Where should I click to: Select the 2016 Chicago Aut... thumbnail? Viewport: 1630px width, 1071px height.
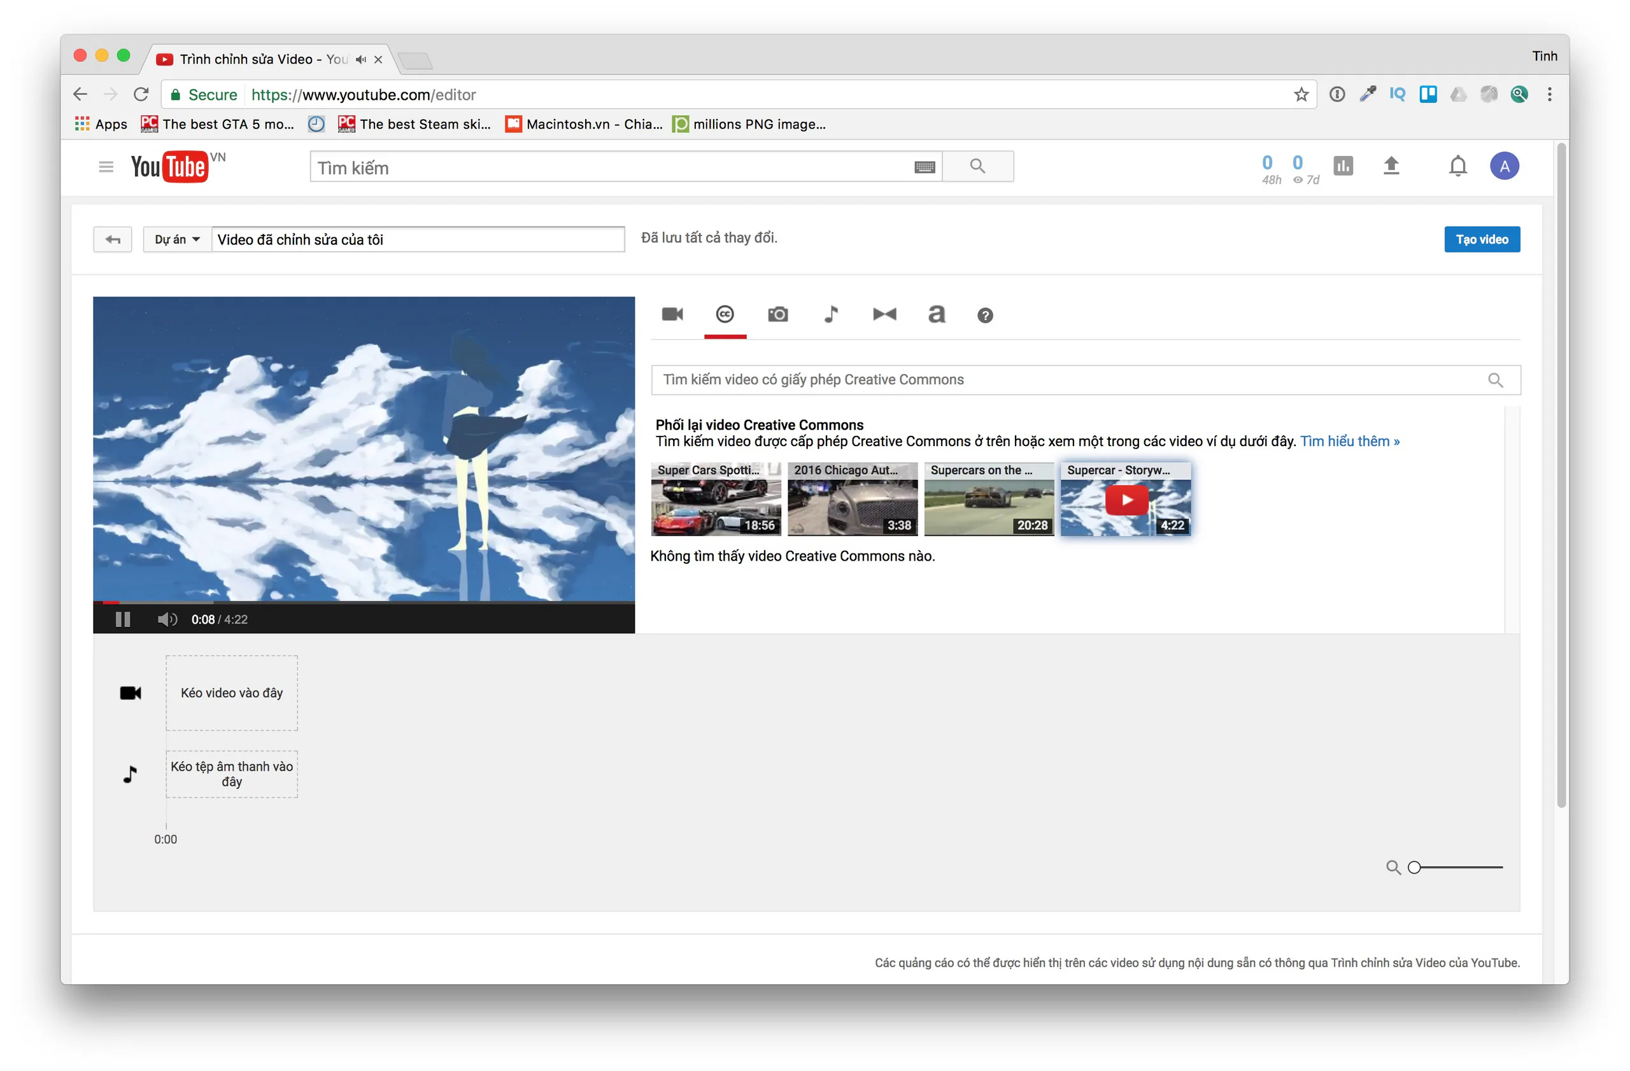pyautogui.click(x=852, y=499)
